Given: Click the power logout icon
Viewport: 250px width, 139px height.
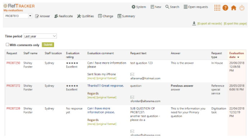Looking at the screenshot, I should click(242, 8).
